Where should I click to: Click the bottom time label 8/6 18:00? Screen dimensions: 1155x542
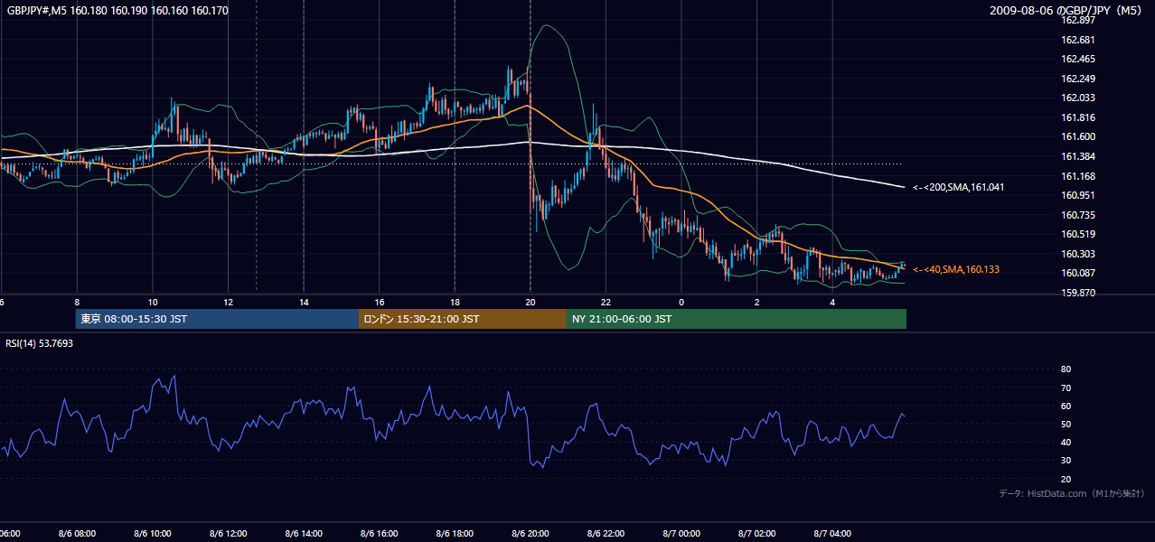click(455, 534)
